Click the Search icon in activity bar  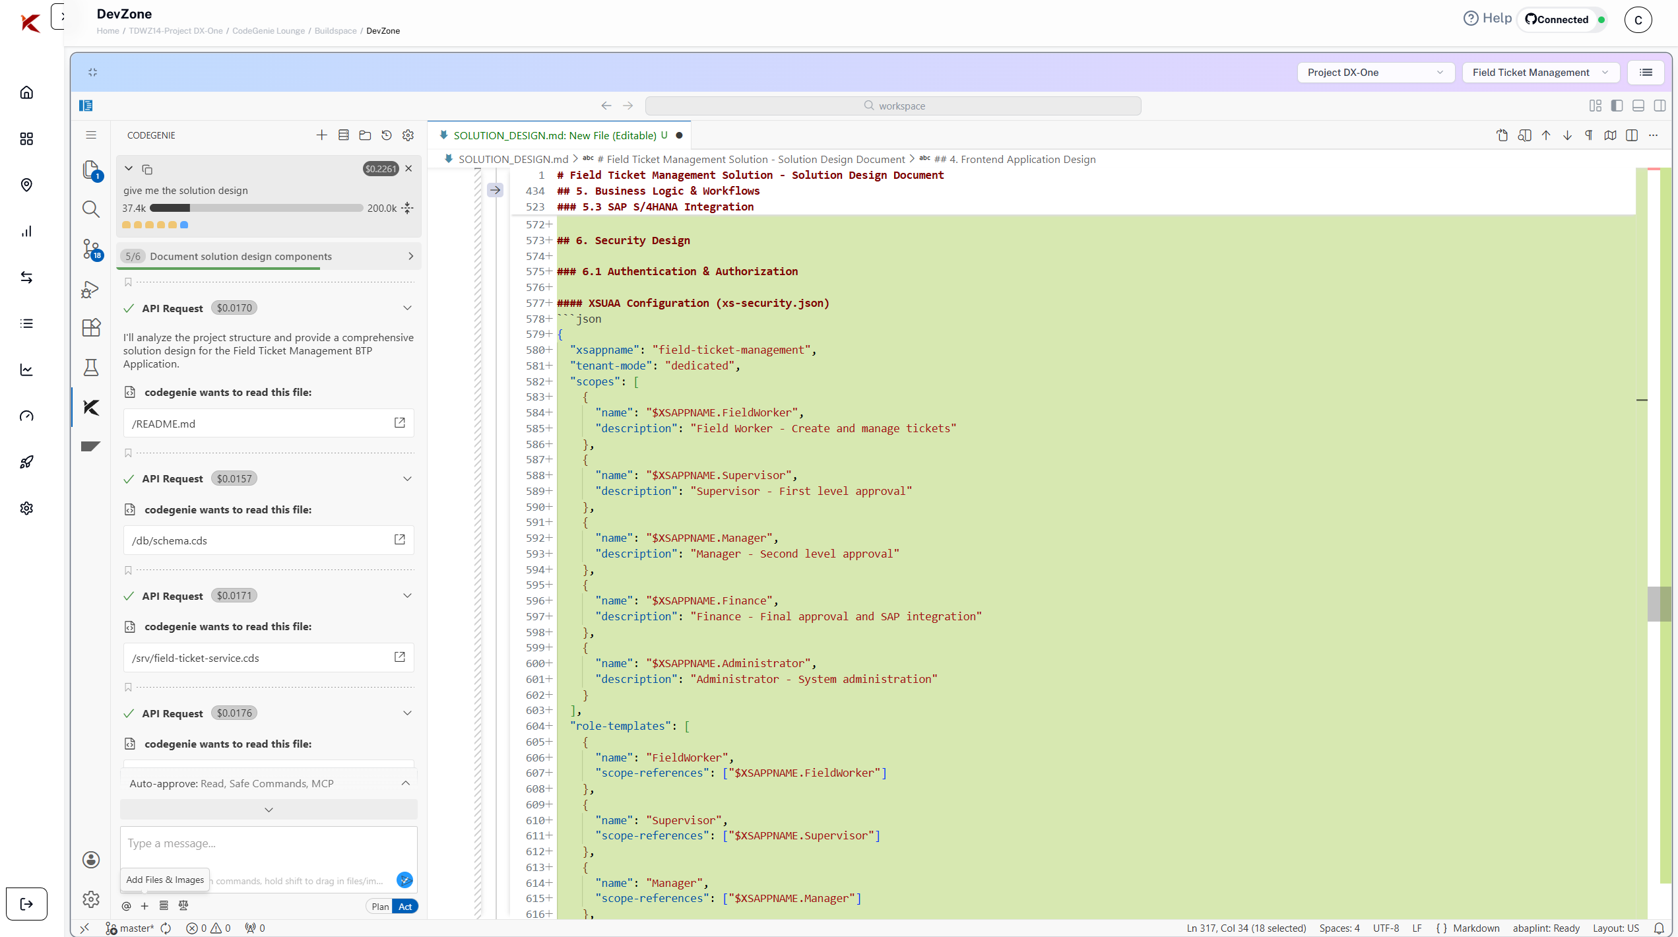pyautogui.click(x=91, y=209)
